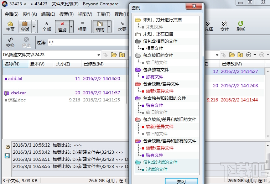The height and width of the screenshot is (184, 270).
Task: Open the 操作(A) menu
Action: (x=30, y=14)
